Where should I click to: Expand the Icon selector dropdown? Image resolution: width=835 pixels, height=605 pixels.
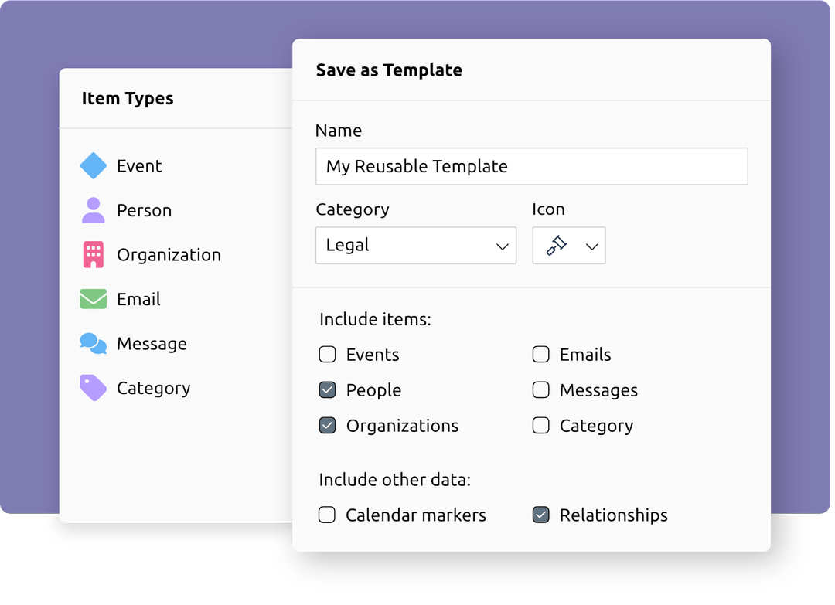point(591,245)
